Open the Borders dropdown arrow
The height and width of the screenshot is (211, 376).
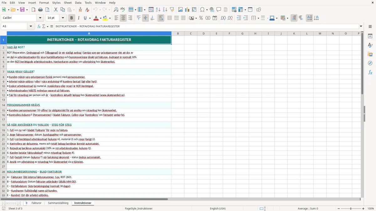point(258,18)
